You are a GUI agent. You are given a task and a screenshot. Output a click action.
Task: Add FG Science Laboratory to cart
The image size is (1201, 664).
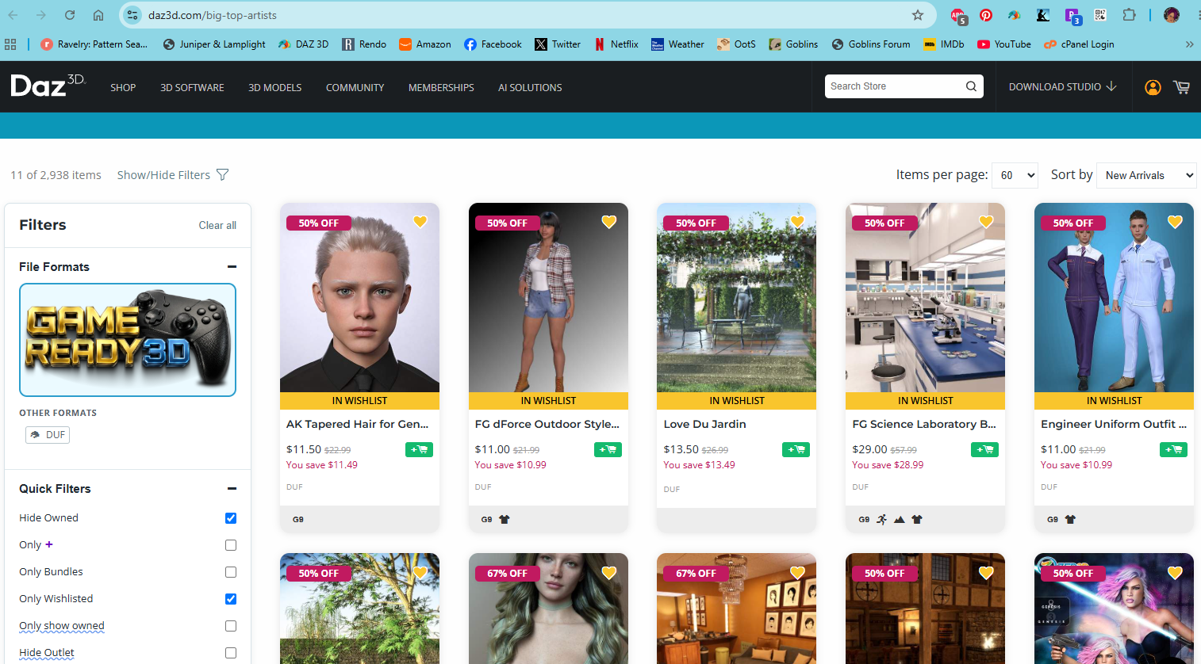[x=984, y=450]
